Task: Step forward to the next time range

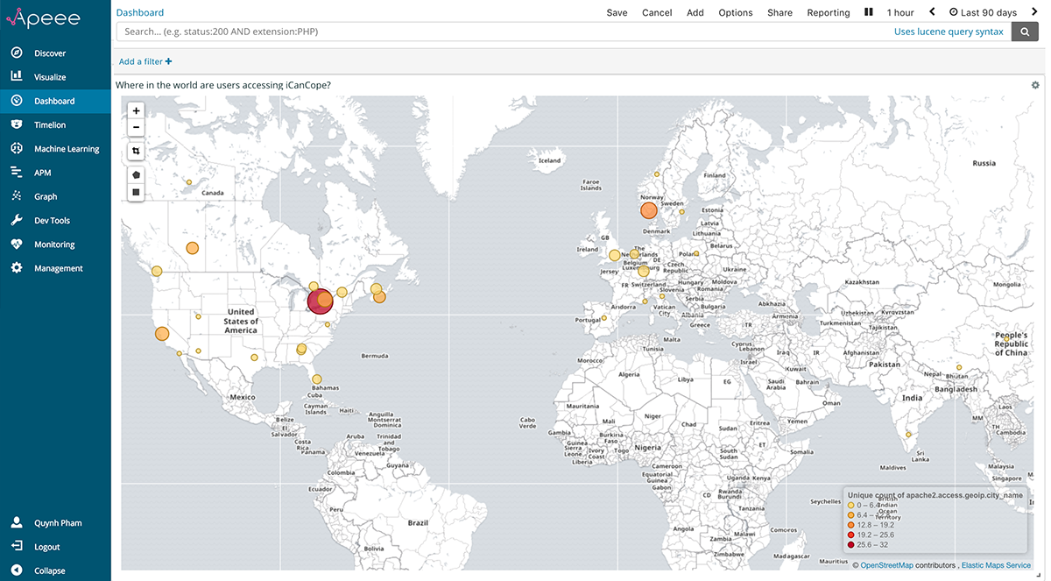Action: [x=1034, y=12]
